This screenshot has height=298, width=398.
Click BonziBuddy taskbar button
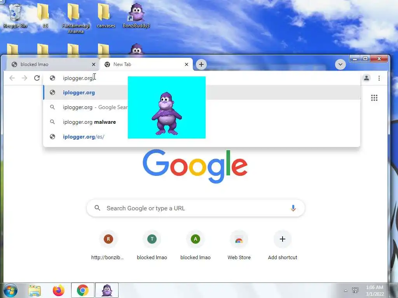pyautogui.click(x=107, y=290)
